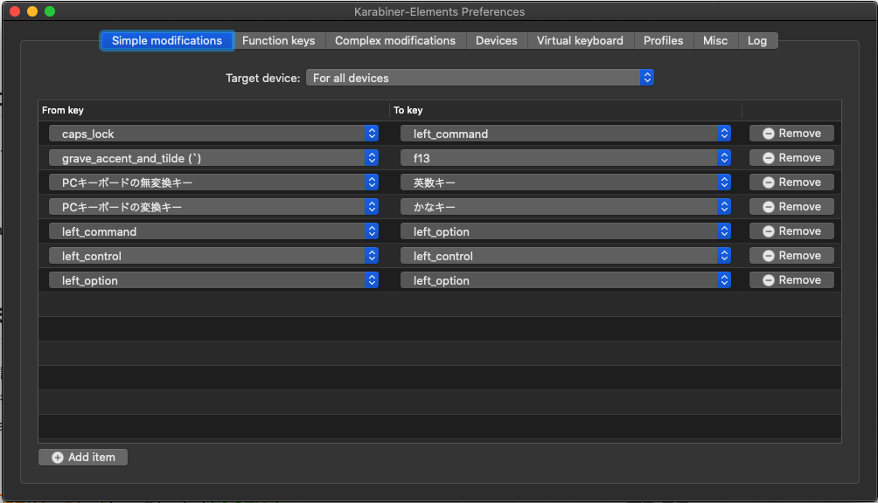878x503 pixels.
Task: Change the left_command to-key in caps_lock row
Action: 566,134
